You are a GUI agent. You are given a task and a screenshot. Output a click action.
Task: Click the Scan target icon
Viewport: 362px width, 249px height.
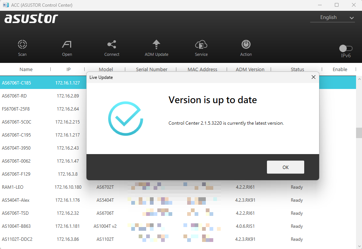tap(22, 44)
